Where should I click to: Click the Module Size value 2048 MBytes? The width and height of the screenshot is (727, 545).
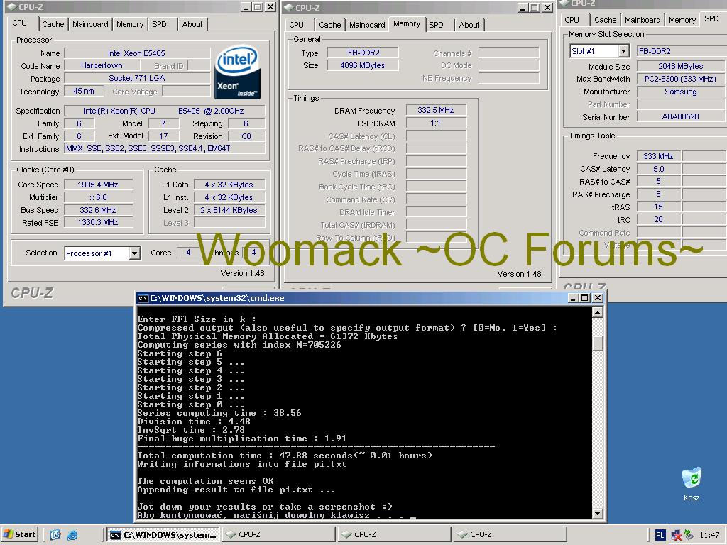(x=681, y=66)
